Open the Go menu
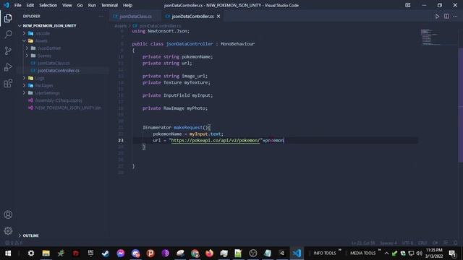Viewport: 463px width, 260px height. 80,5
